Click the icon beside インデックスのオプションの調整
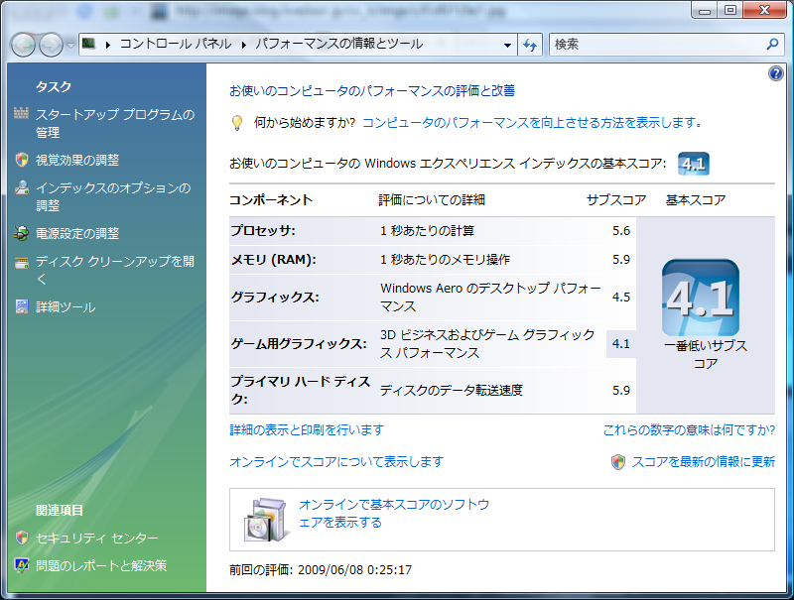 [21, 187]
